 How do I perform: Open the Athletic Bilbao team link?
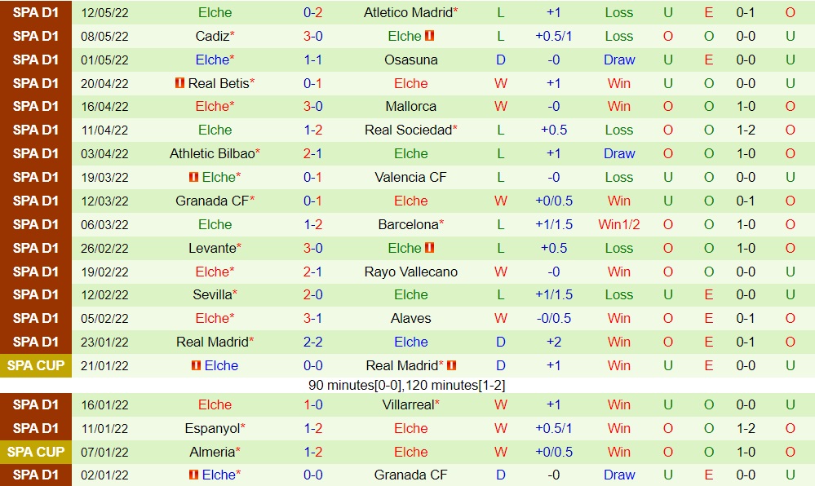coord(212,153)
